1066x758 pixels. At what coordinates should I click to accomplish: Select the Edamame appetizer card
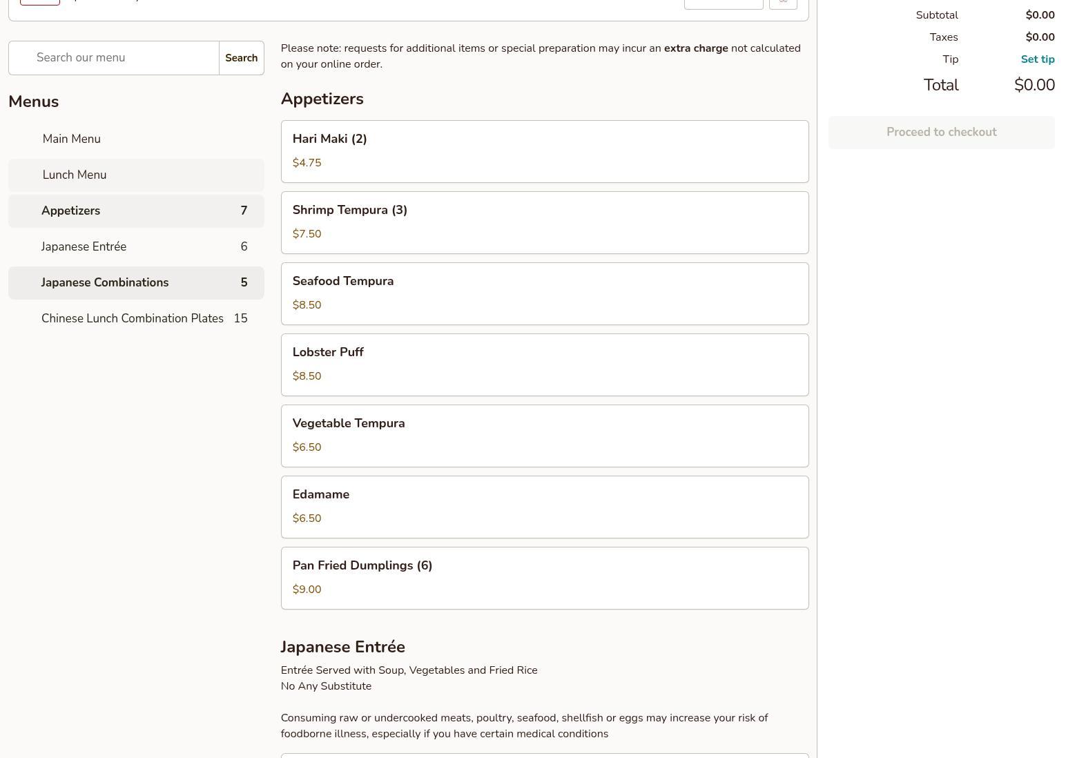tap(544, 507)
